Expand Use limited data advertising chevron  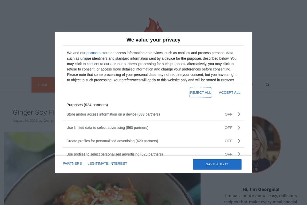(x=239, y=128)
